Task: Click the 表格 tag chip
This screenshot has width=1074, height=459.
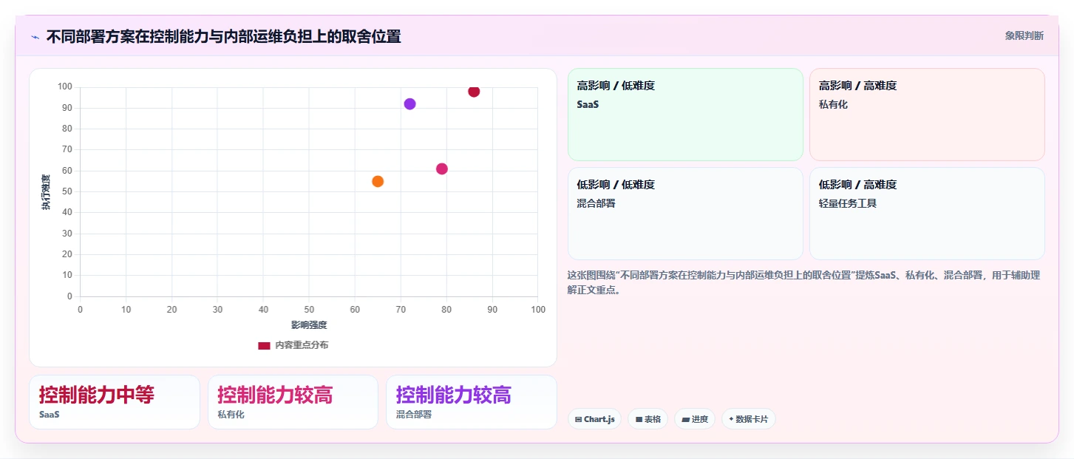Action: (648, 419)
